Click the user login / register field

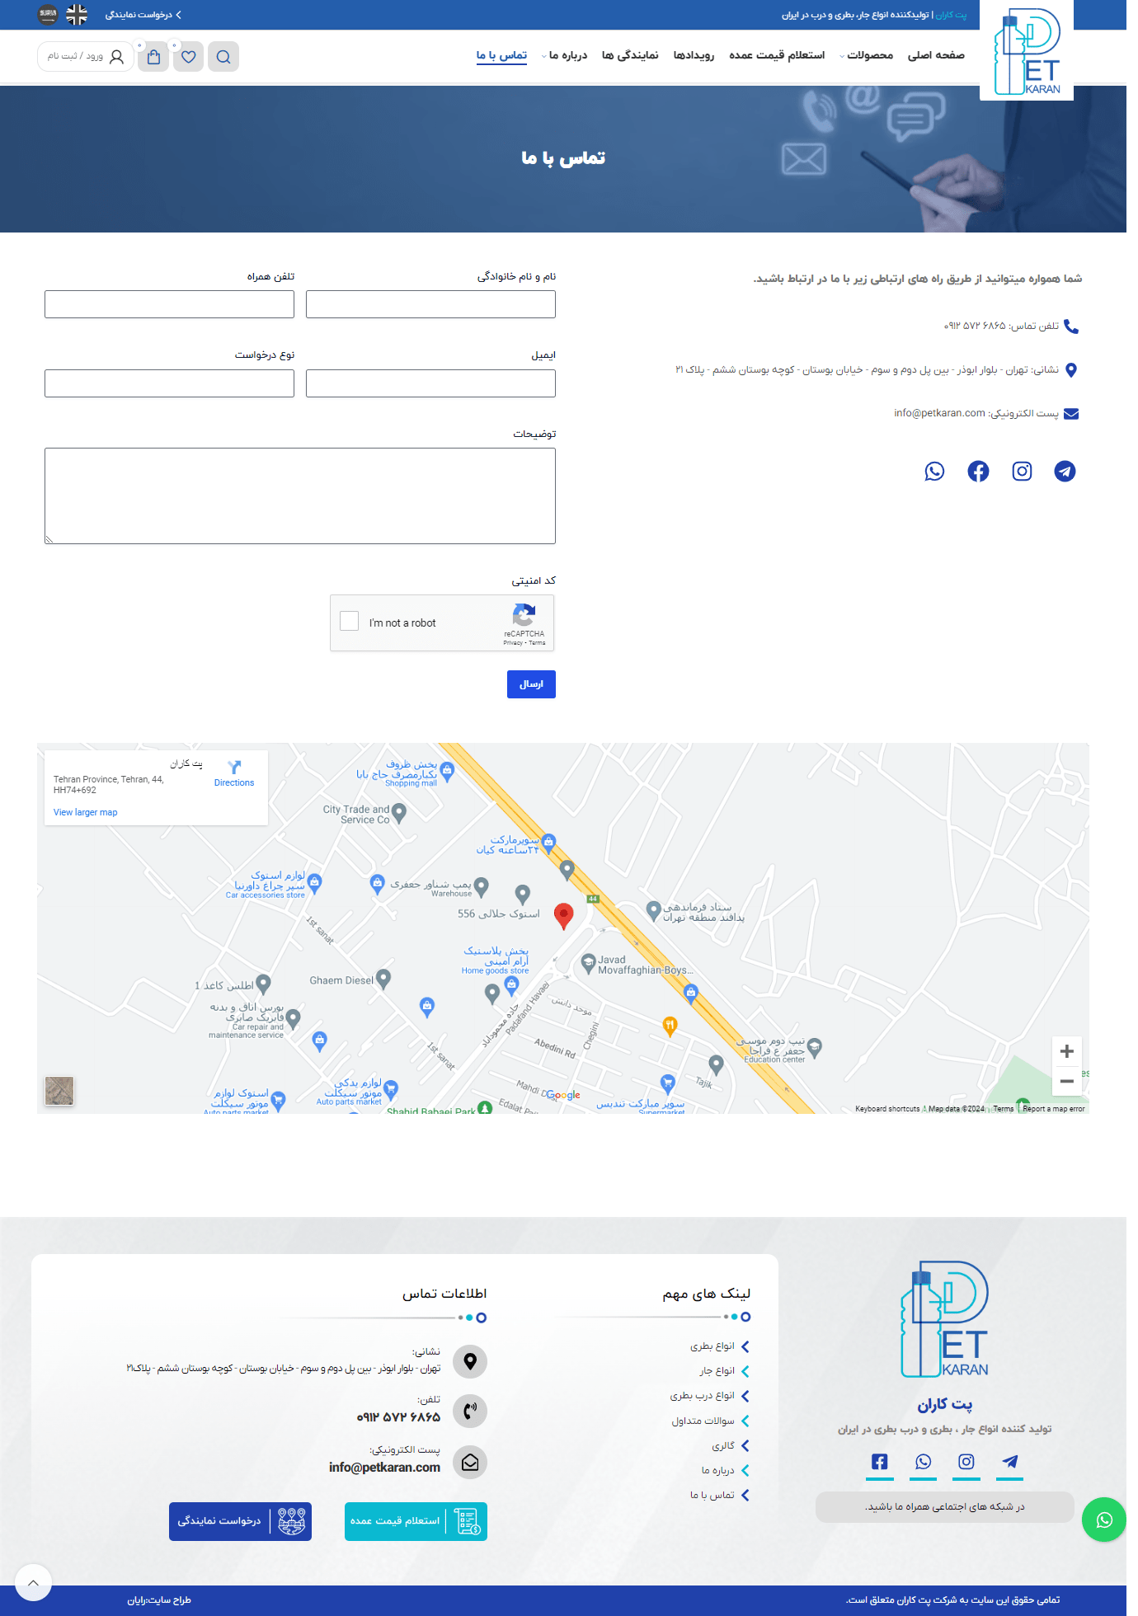[x=85, y=57]
